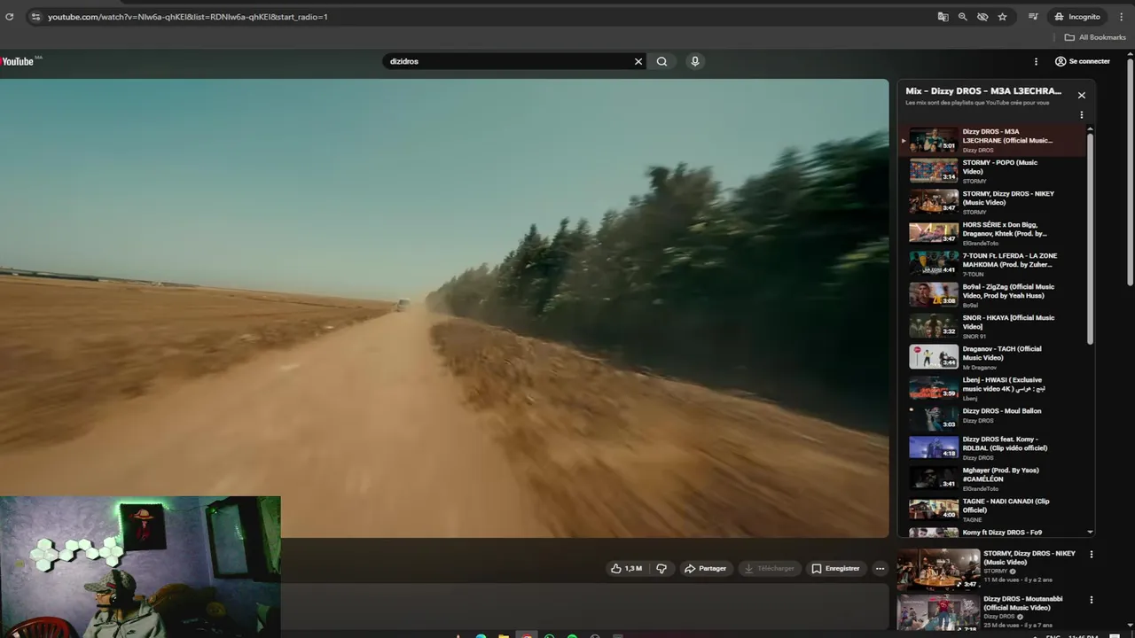The image size is (1135, 638).
Task: Dislike the video with thumbs down
Action: coord(661,568)
